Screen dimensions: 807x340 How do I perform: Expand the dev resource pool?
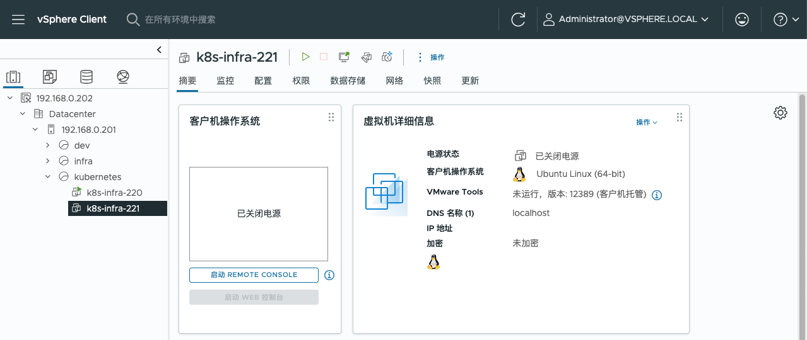click(x=47, y=145)
